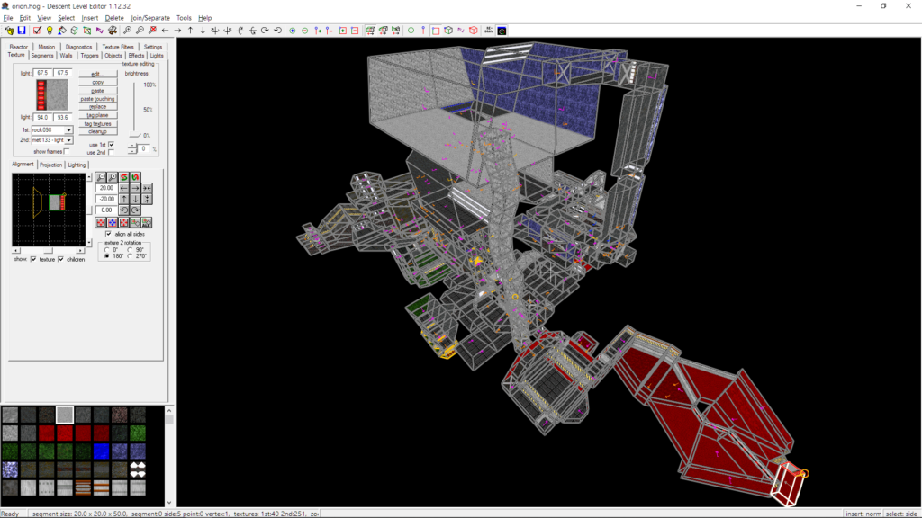Viewport: 922px width, 518px height.
Task: Click the pan right arrow in toolbar
Action: tap(177, 31)
